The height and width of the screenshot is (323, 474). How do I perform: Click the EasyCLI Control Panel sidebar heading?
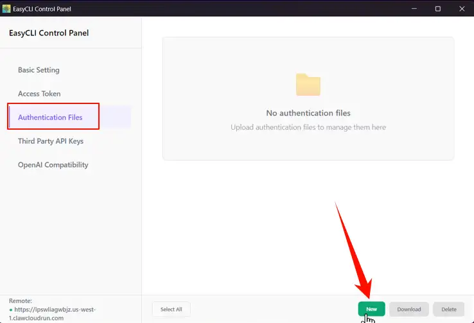[x=49, y=33]
